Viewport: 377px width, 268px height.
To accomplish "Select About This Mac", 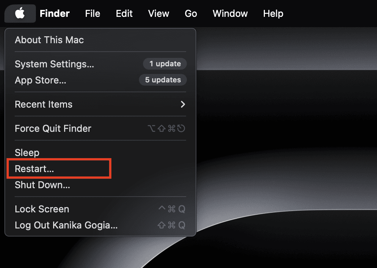I will tap(49, 40).
